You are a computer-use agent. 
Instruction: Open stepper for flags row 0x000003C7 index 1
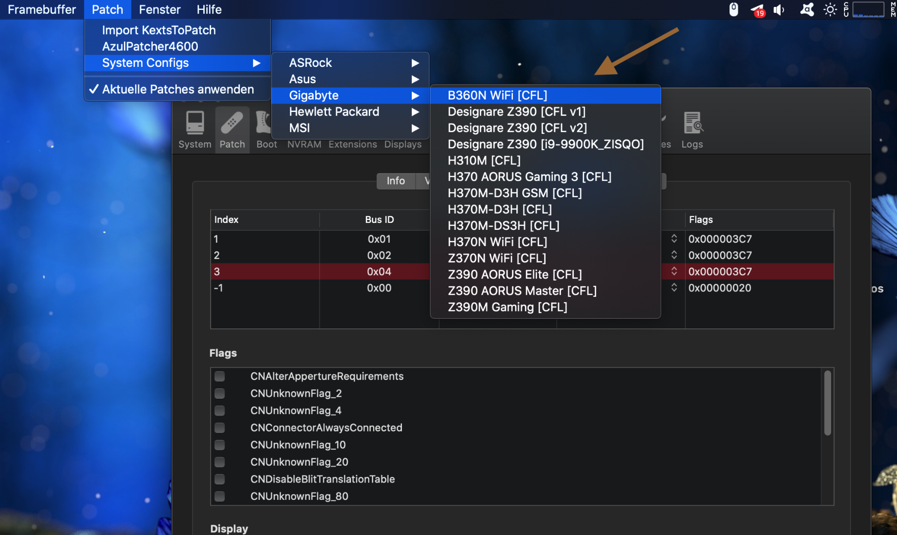pos(674,239)
